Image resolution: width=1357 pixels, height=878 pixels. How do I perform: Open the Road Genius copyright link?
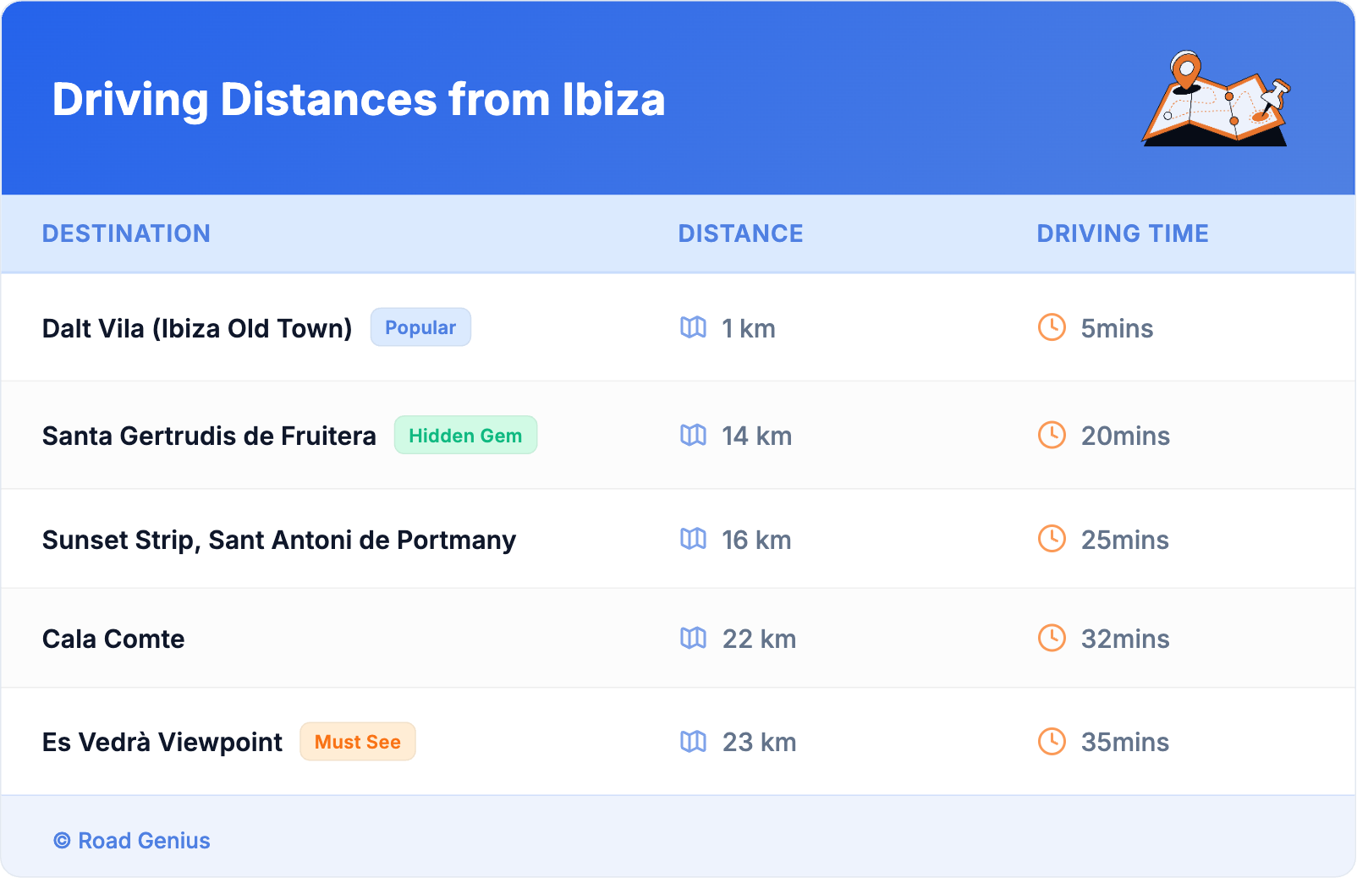pyautogui.click(x=132, y=841)
